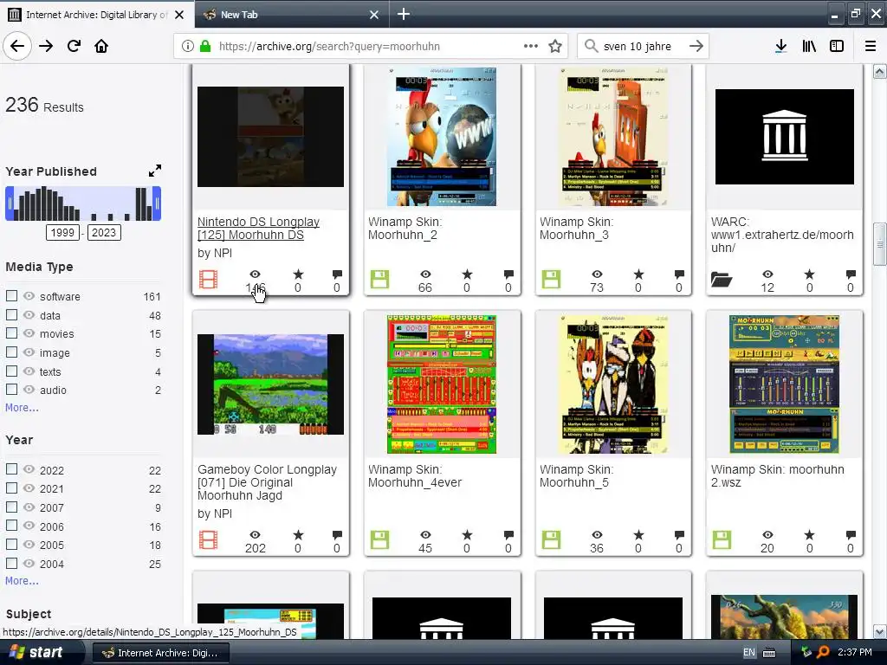Check the texts media type filter

pos(11,371)
